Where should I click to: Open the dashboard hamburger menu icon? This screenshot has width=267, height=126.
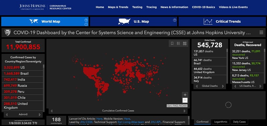coord(261,32)
